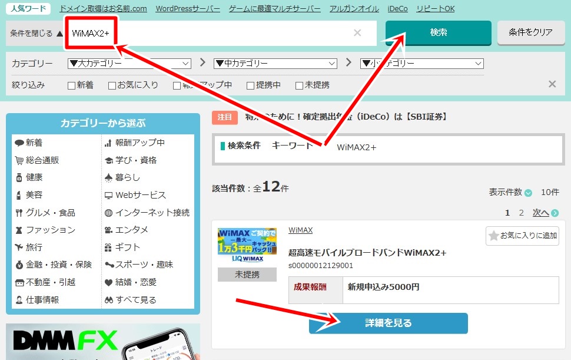Viewport: 571px width, 360px height.
Task: Check the 報酬アップ中 filter checkbox
Action: click(177, 85)
